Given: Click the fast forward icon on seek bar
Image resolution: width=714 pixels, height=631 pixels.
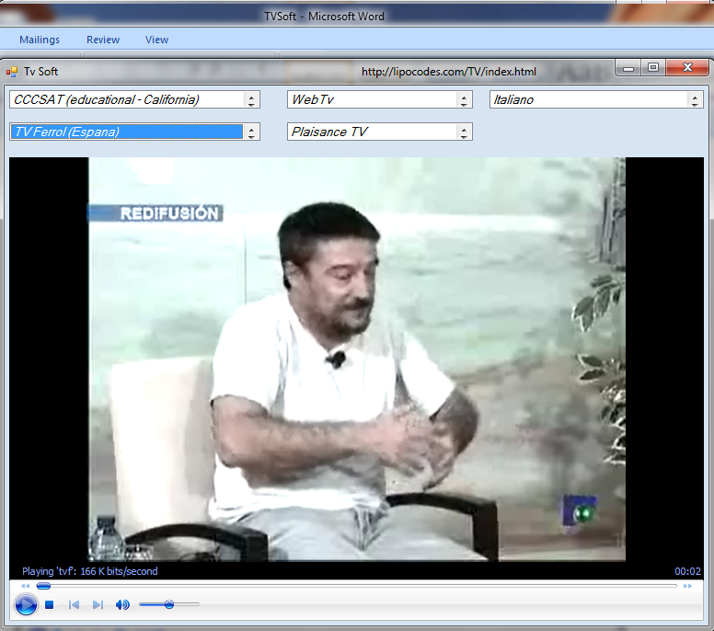Looking at the screenshot, I should coord(687,586).
